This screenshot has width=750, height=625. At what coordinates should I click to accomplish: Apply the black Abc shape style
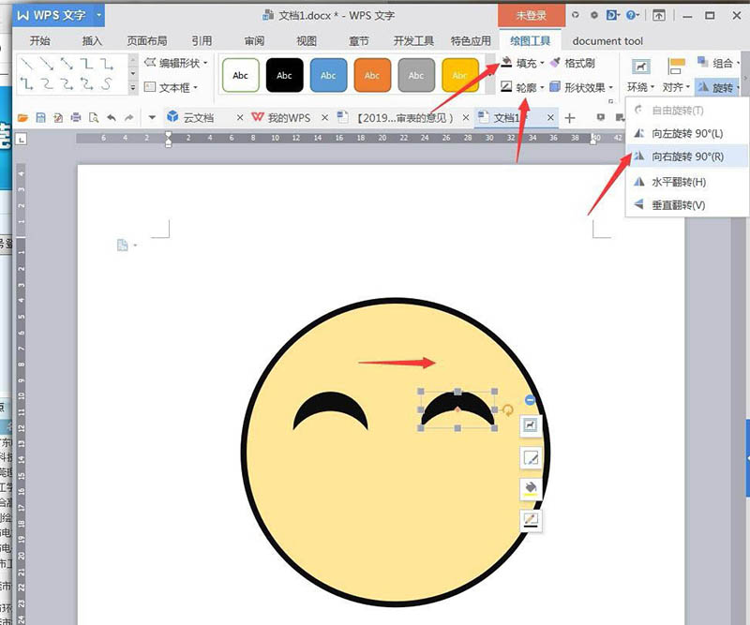(285, 75)
